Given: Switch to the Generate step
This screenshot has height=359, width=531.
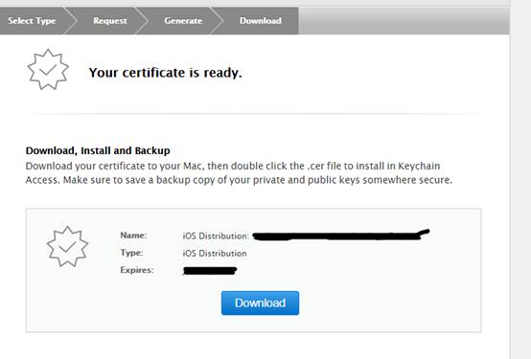Looking at the screenshot, I should click(183, 21).
